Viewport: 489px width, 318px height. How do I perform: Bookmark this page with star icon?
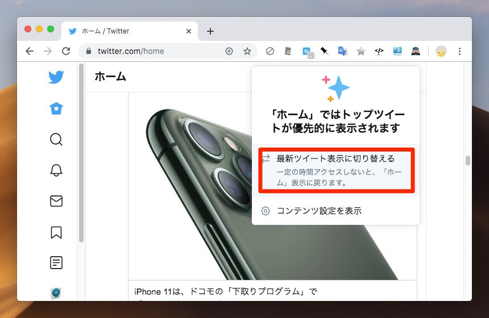tap(247, 51)
